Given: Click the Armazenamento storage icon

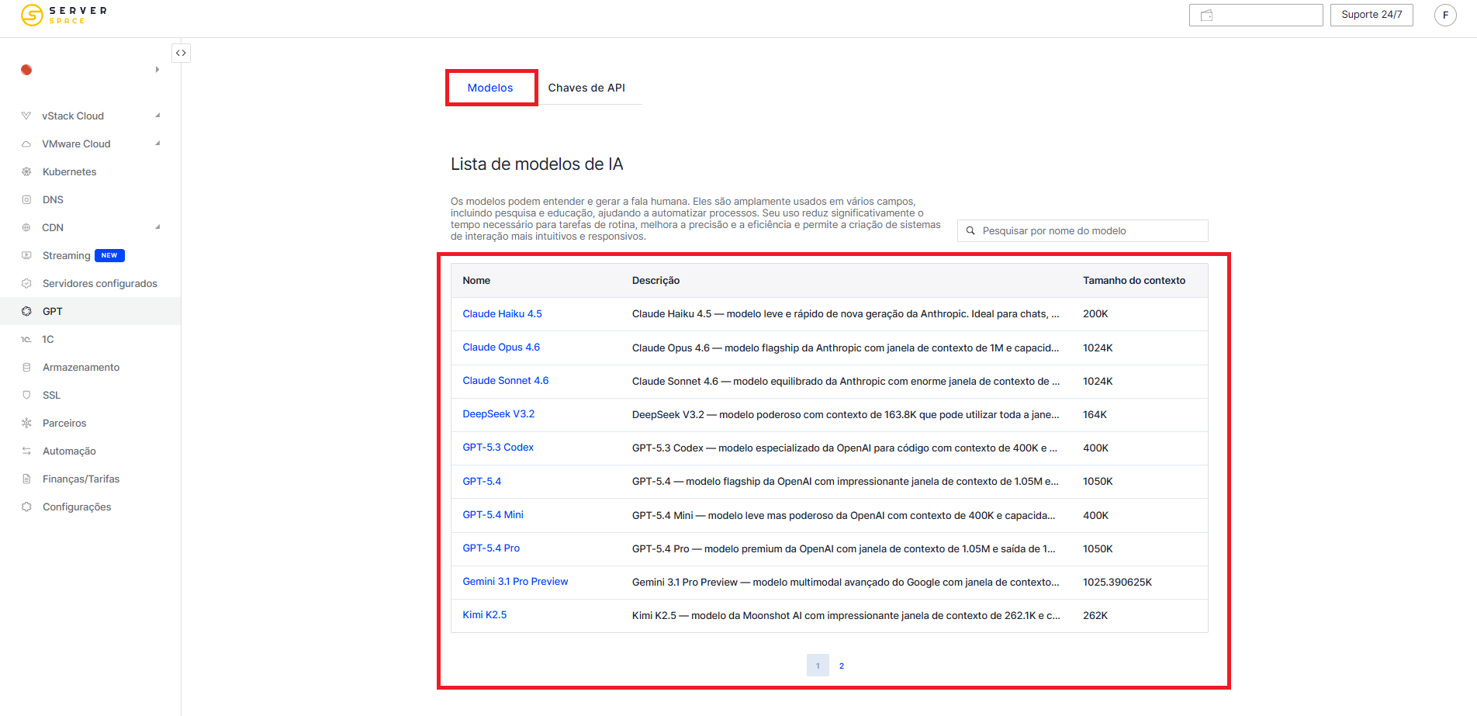Looking at the screenshot, I should coord(26,367).
